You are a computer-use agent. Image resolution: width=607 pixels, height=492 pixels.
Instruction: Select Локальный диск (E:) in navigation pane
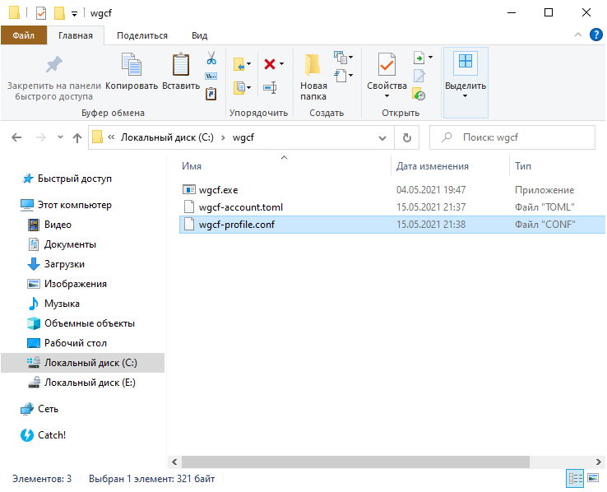pyautogui.click(x=90, y=383)
